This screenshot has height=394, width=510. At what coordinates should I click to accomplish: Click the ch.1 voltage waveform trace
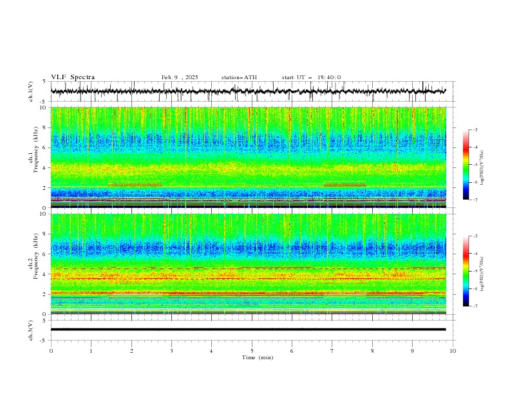248,91
